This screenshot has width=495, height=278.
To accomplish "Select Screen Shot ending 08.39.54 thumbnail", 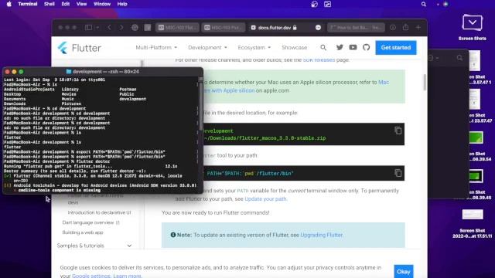I will pyautogui.click(x=476, y=137).
